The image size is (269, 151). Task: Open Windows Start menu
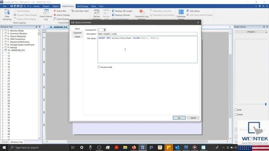(x=4, y=147)
